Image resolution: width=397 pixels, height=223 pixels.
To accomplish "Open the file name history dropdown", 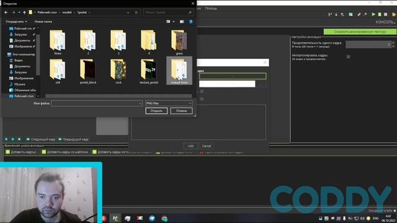I will 140,103.
